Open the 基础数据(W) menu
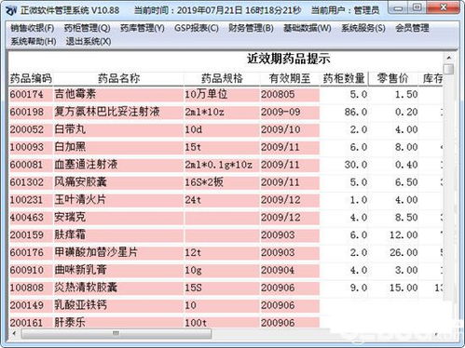This screenshot has width=465, height=348. 308,28
